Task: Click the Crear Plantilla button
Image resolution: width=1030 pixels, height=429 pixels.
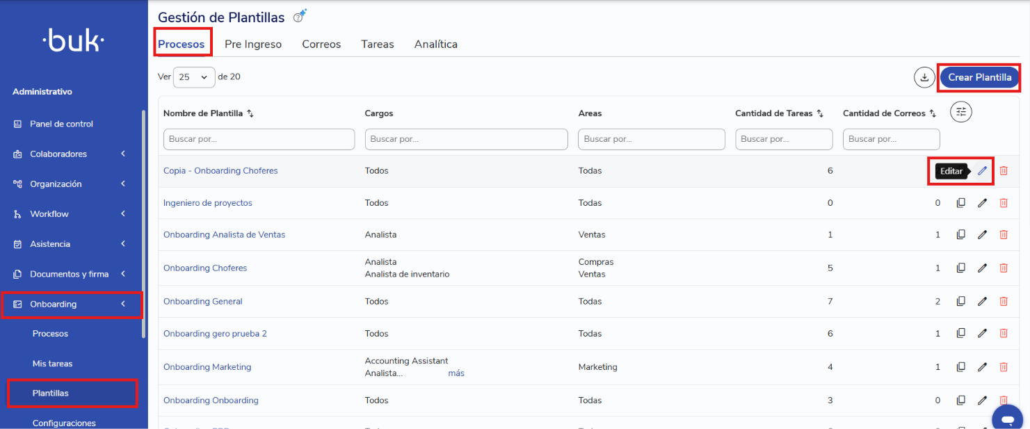Action: pyautogui.click(x=980, y=77)
